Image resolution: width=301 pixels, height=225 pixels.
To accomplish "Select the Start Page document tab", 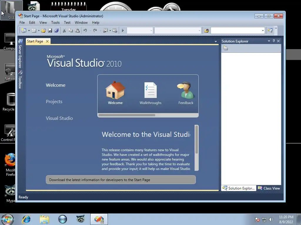I will coord(35,41).
